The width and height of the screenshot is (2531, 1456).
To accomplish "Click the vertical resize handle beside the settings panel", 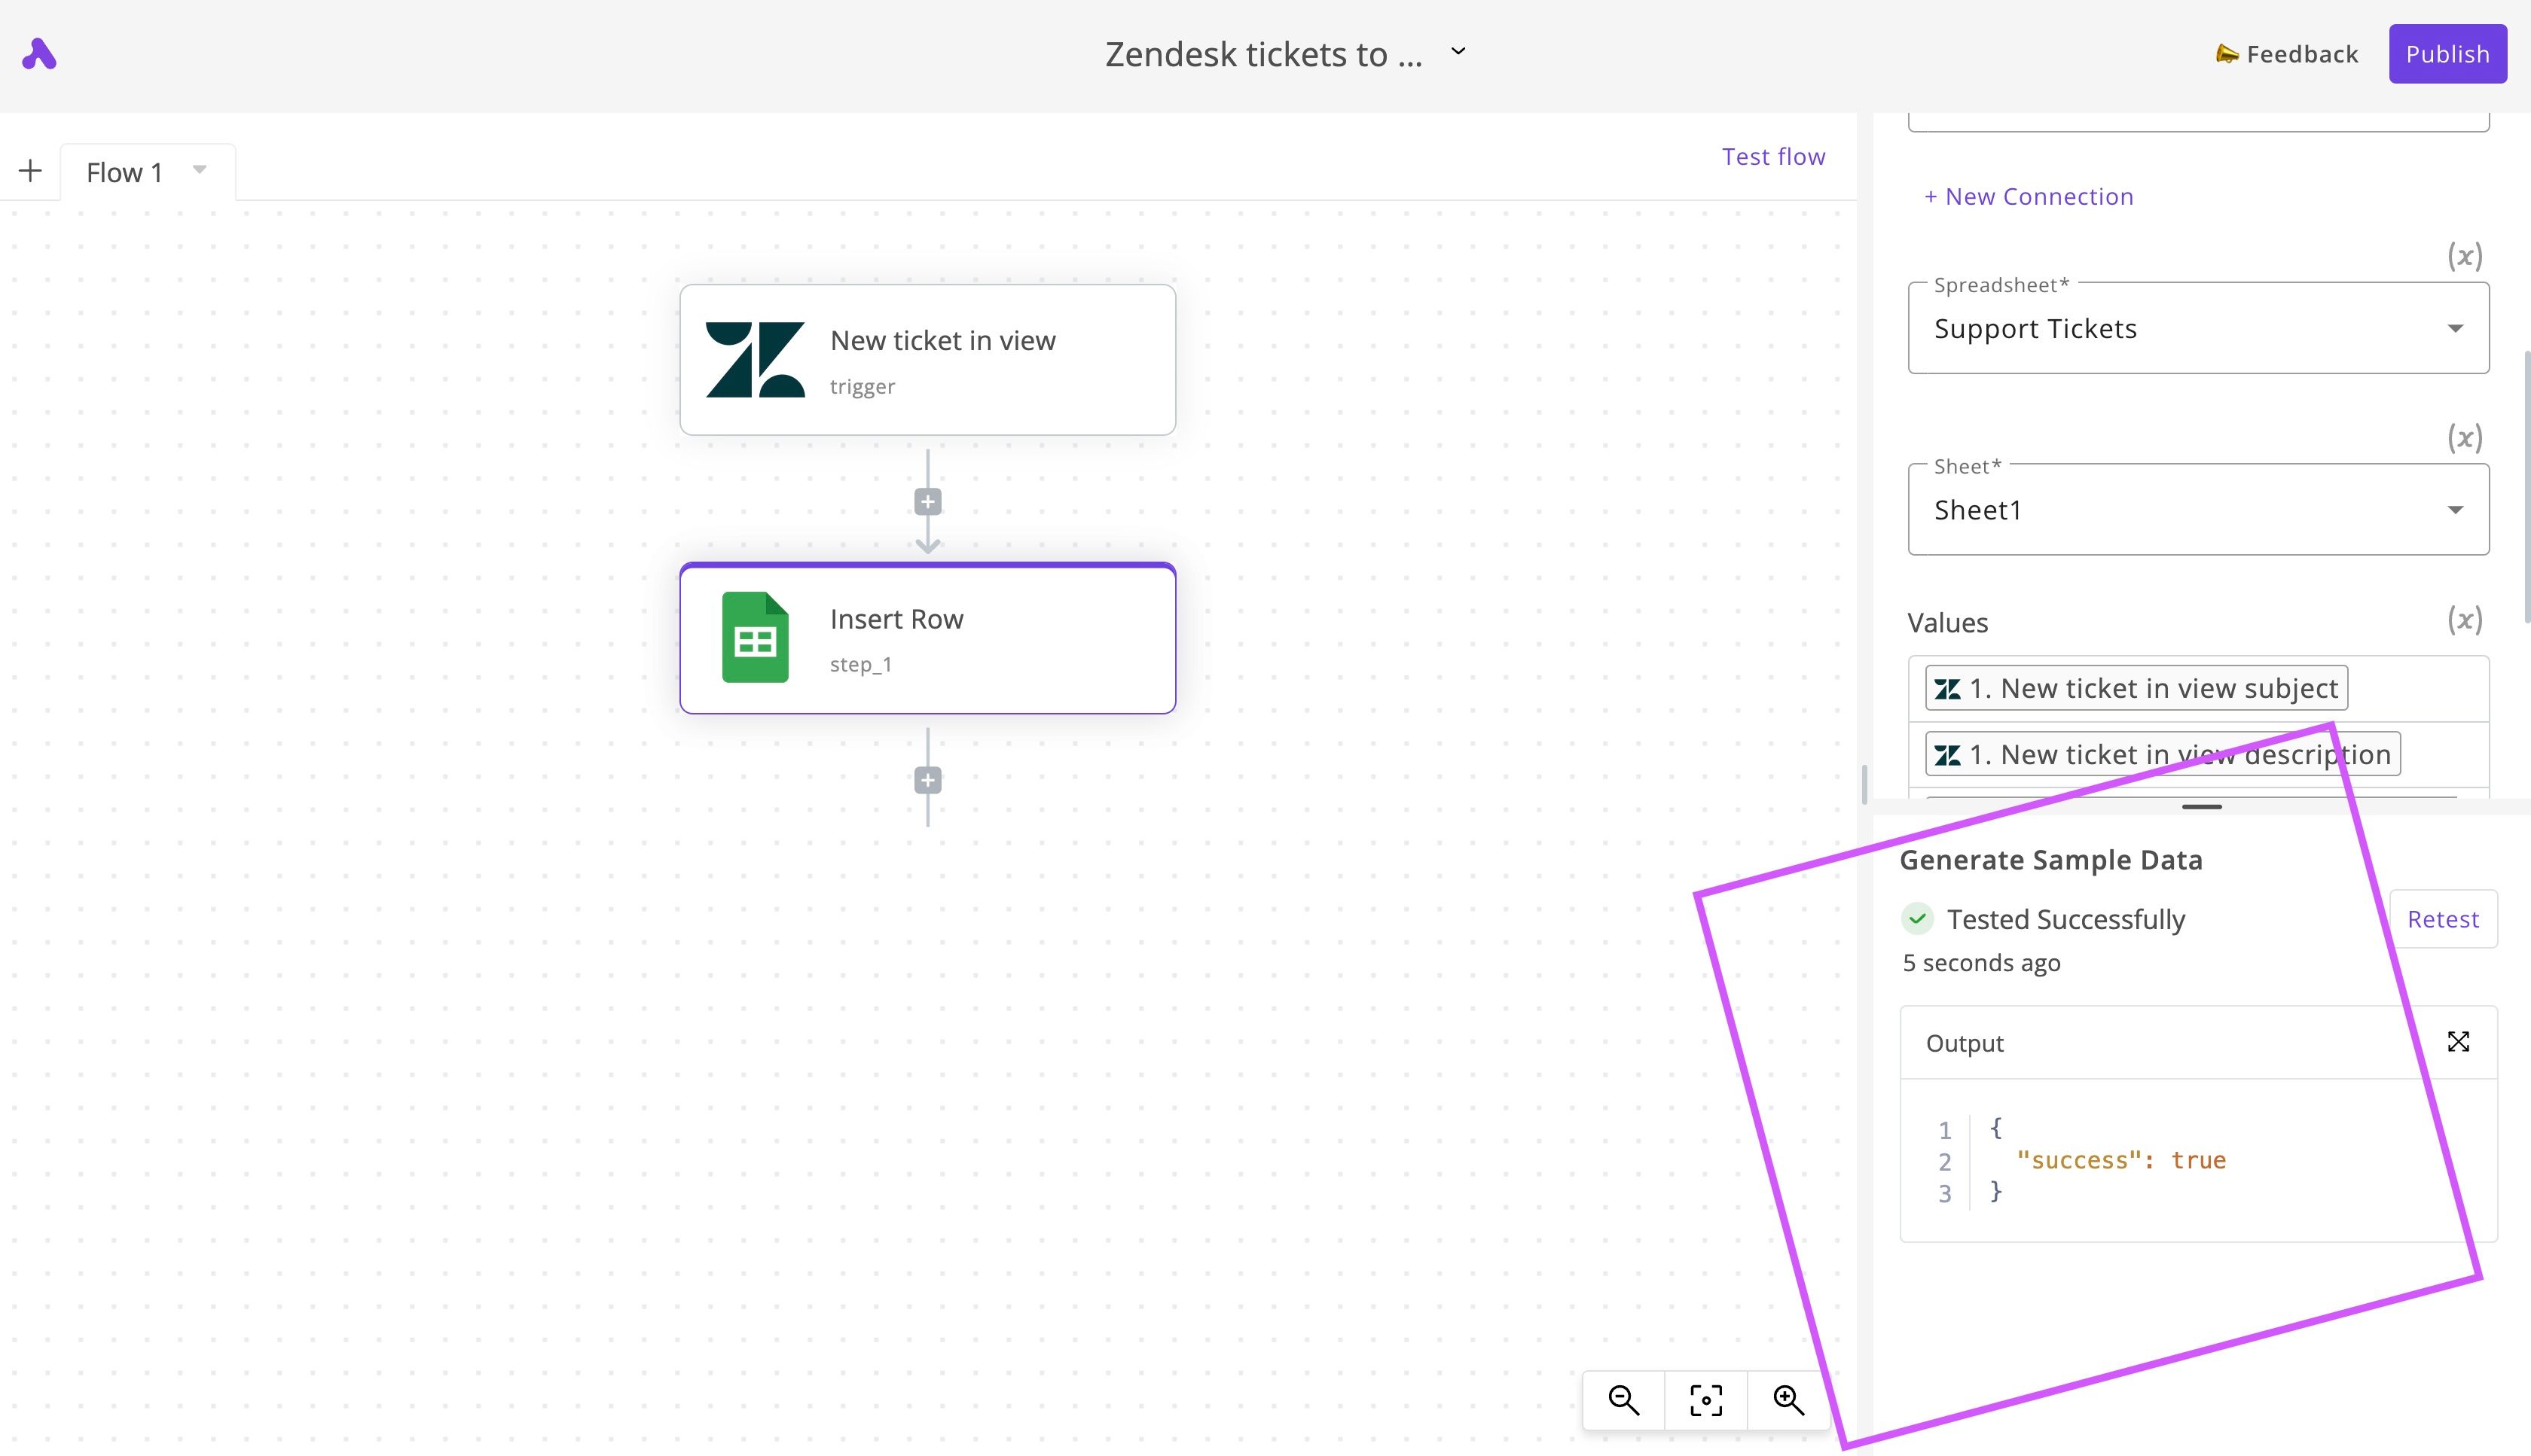I will 1864,784.
